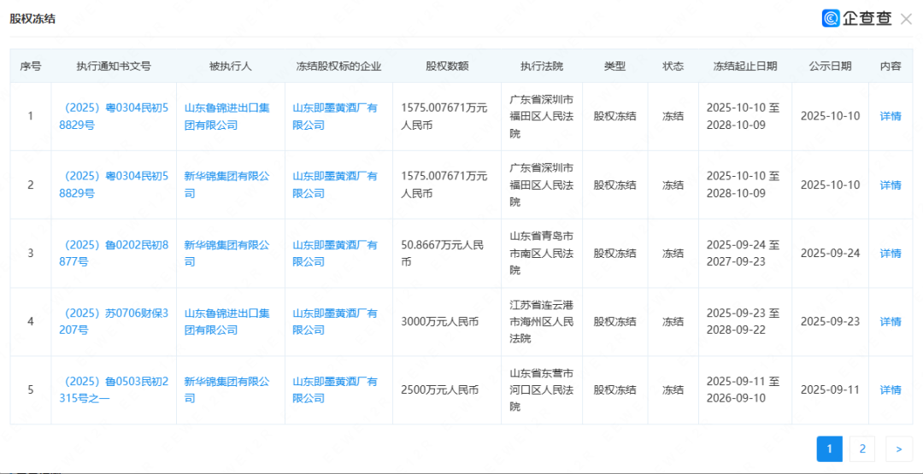Open 山东即墨黄酒厂有限公司 in row 2

[335, 184]
